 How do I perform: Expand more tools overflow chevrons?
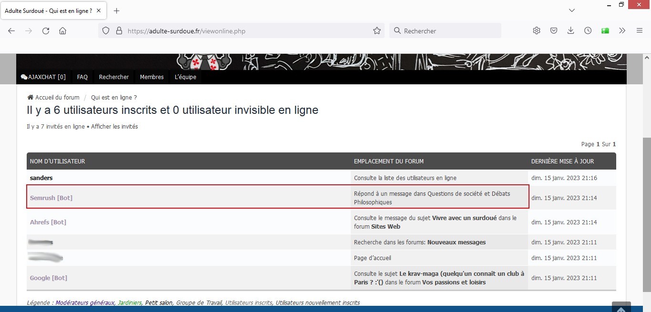(622, 30)
